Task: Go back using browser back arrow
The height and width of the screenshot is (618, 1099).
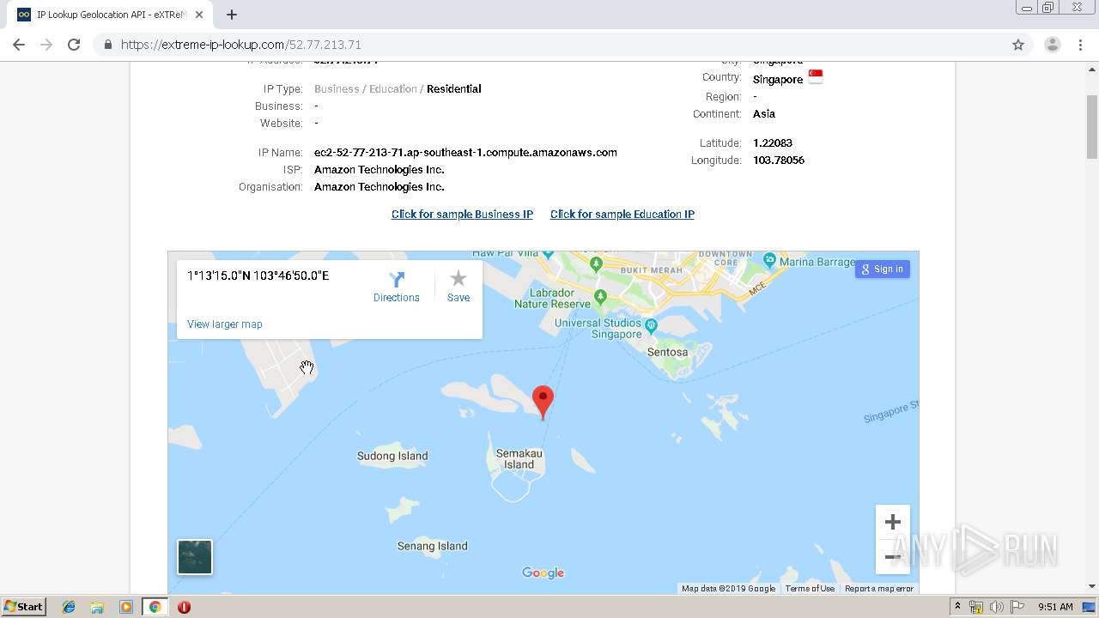Action: [19, 45]
